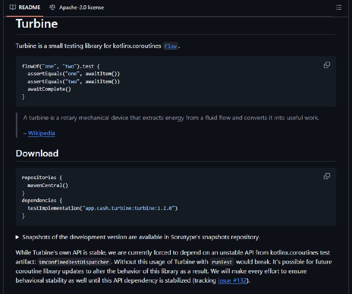Open the README tab

(x=25, y=7)
